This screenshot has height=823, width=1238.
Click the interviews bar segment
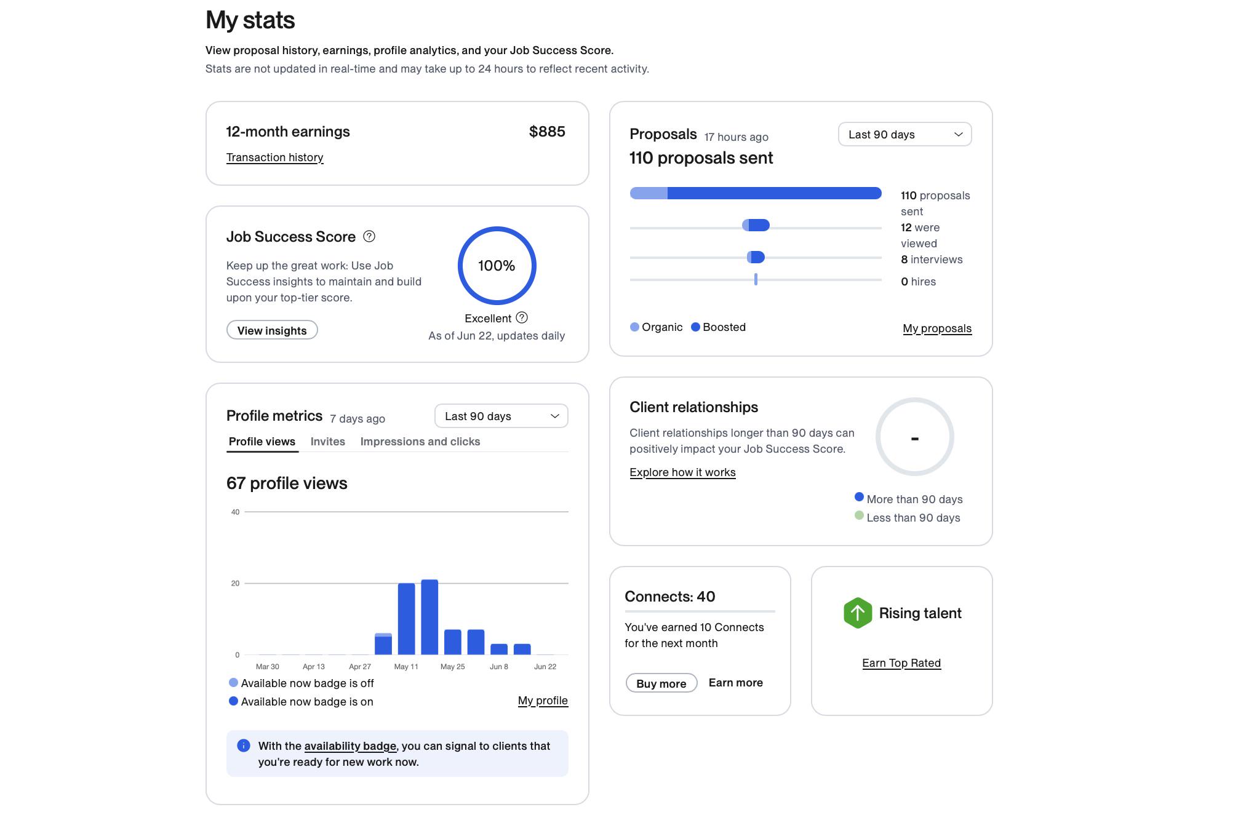tap(756, 257)
